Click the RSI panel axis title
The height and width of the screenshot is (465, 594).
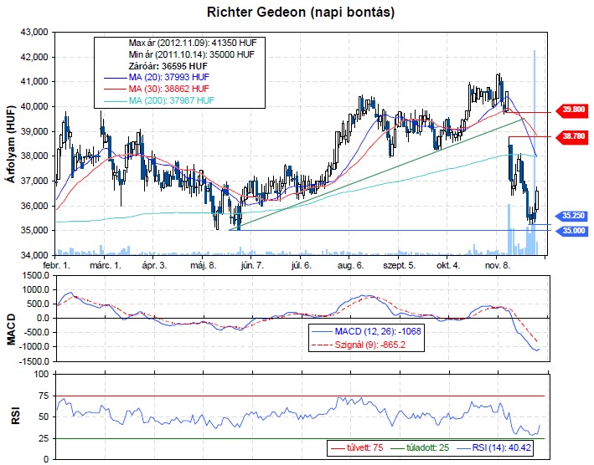pyautogui.click(x=16, y=416)
